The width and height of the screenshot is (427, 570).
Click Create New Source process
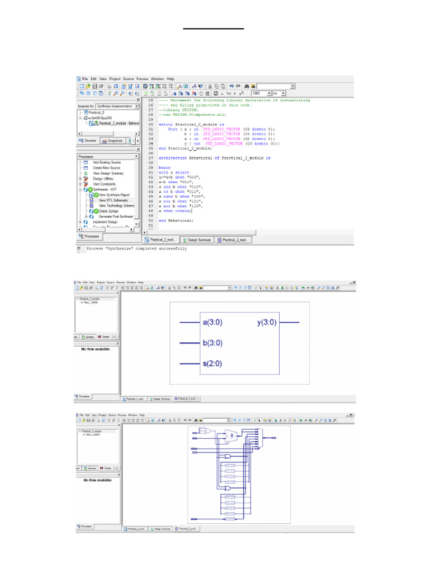click(106, 168)
